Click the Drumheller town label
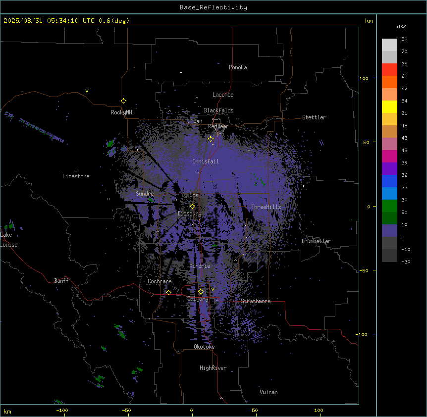The image size is (427, 417). [x=316, y=241]
